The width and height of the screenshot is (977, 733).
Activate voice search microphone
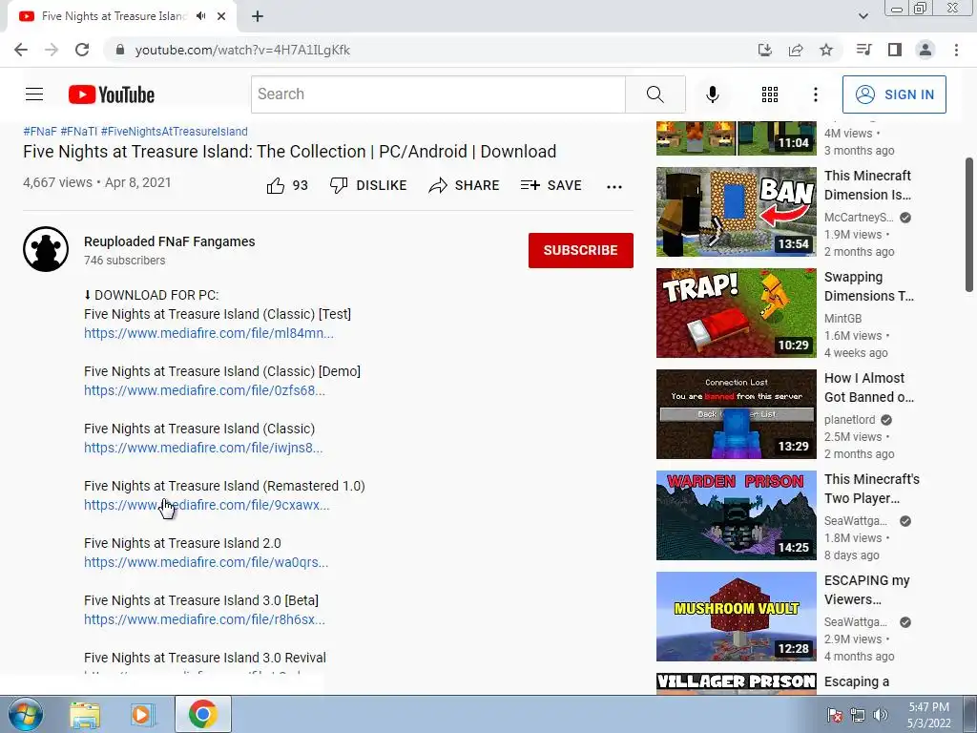coord(712,94)
